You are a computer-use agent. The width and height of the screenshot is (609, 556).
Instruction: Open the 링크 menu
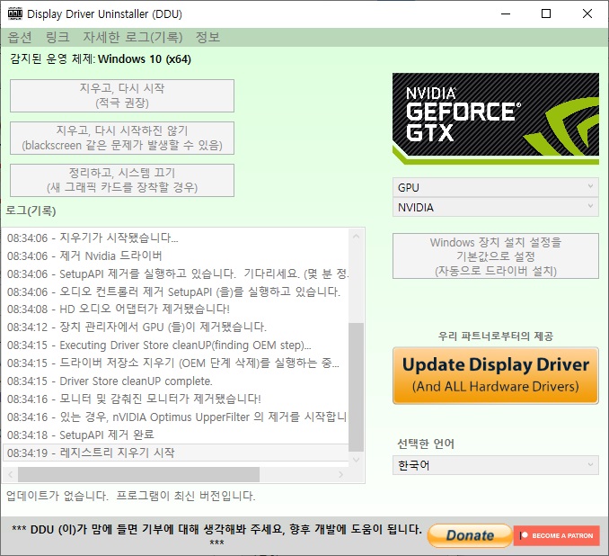tap(57, 38)
